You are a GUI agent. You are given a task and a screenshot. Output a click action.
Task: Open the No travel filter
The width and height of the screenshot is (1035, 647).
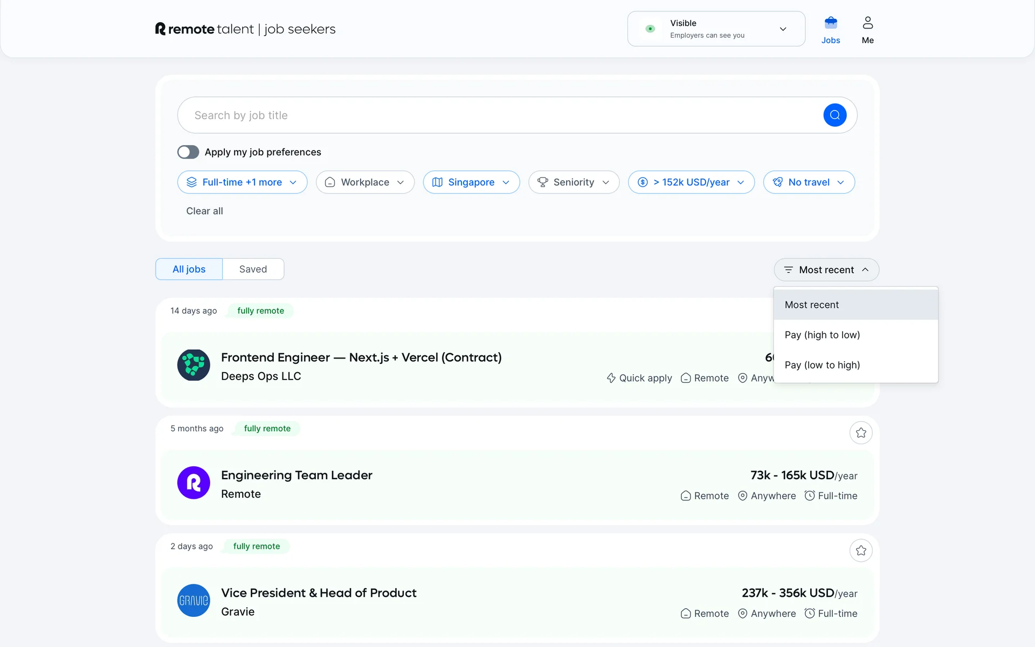809,182
